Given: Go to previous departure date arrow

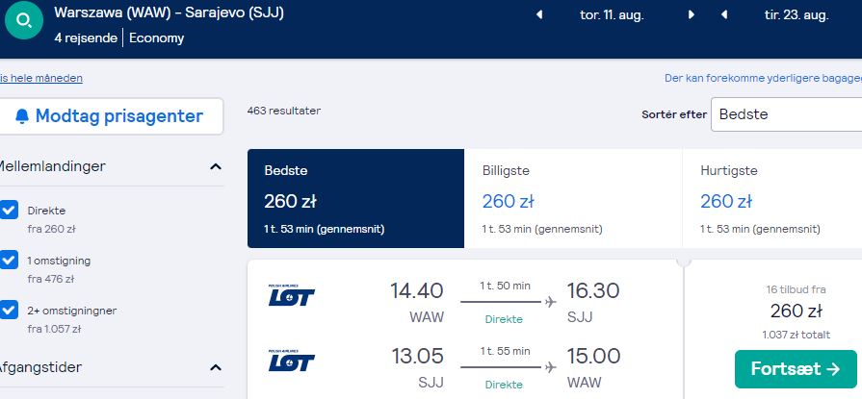Looking at the screenshot, I should 539,14.
